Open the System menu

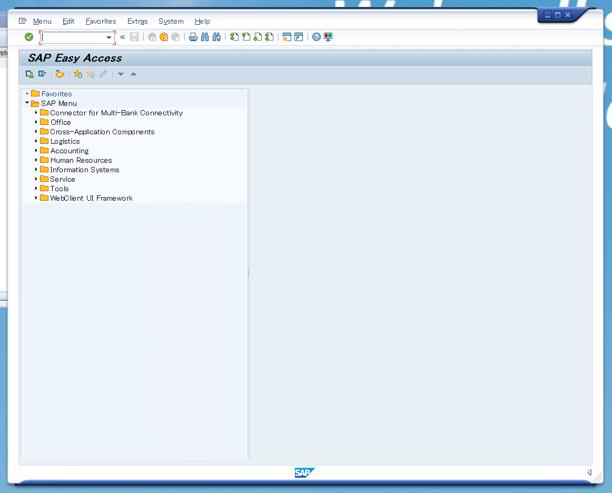click(171, 22)
